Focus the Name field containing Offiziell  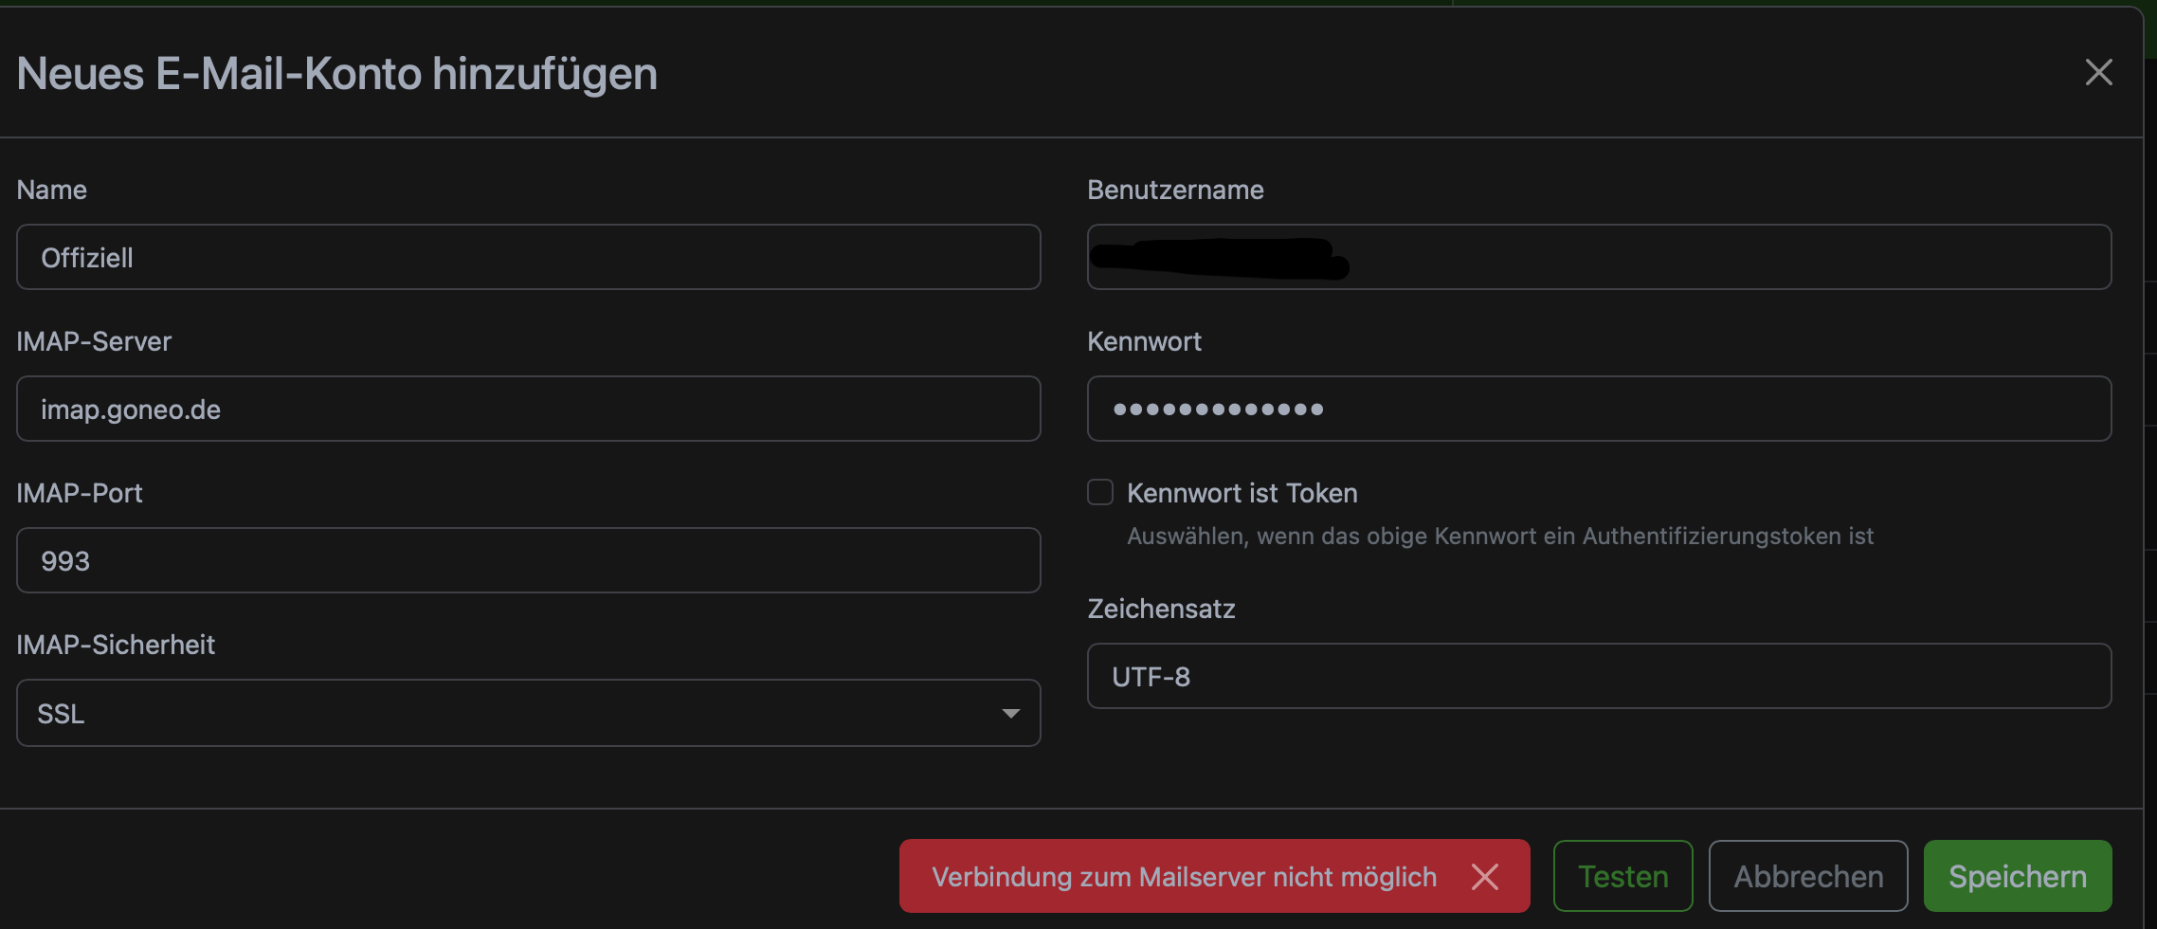(x=528, y=257)
